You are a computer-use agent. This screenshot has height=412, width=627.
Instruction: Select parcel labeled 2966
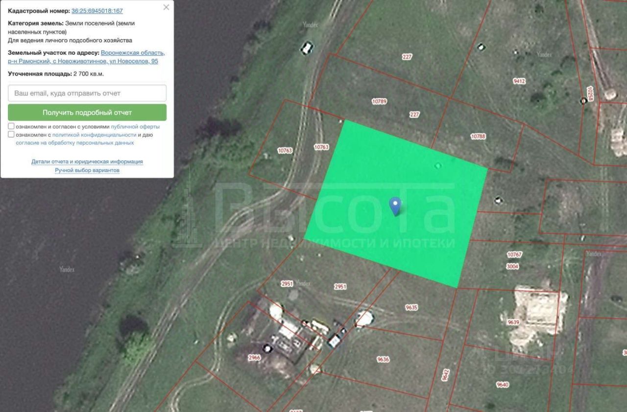coord(254,358)
